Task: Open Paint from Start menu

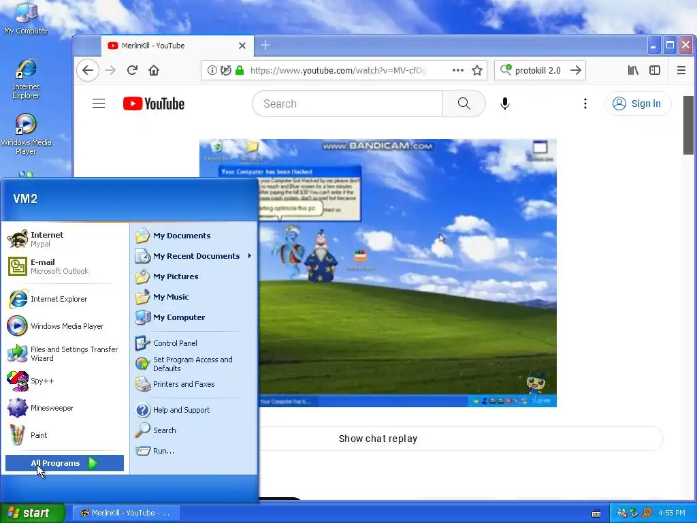Action: pos(65,435)
